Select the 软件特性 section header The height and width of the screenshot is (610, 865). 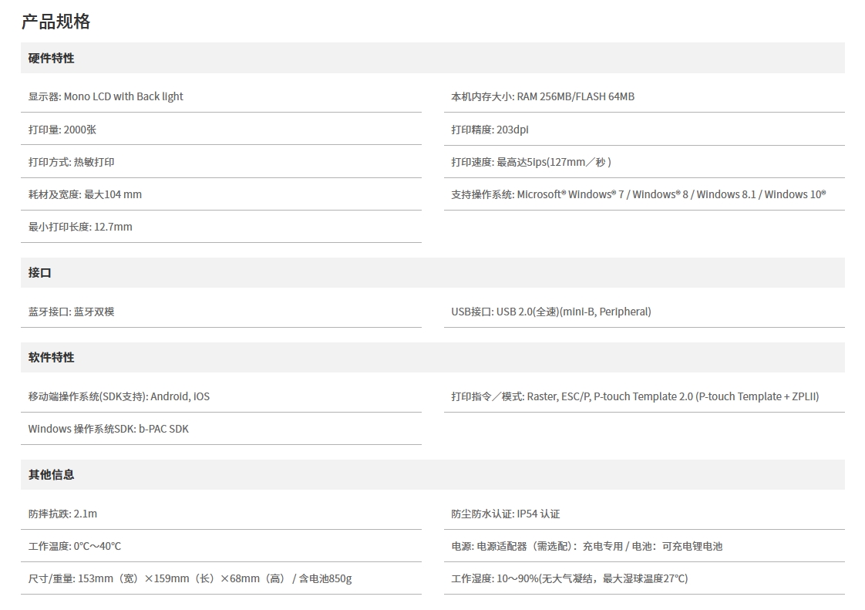coord(51,357)
